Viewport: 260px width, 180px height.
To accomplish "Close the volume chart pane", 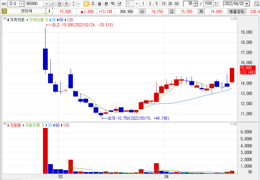I will pos(235,124).
